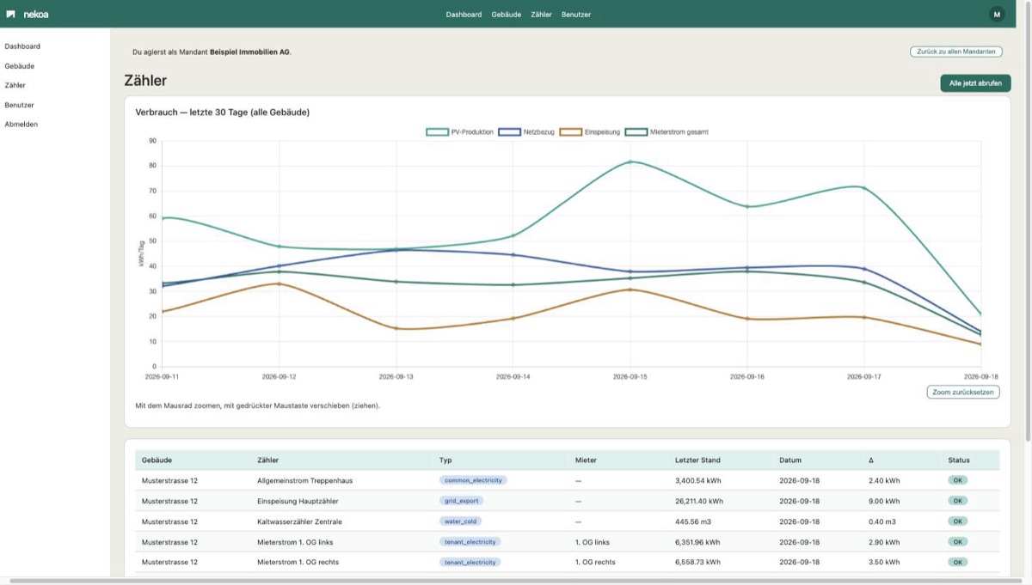Screen dimensions: 1032x585
Task: Click the Datum column header
Action: coord(790,460)
